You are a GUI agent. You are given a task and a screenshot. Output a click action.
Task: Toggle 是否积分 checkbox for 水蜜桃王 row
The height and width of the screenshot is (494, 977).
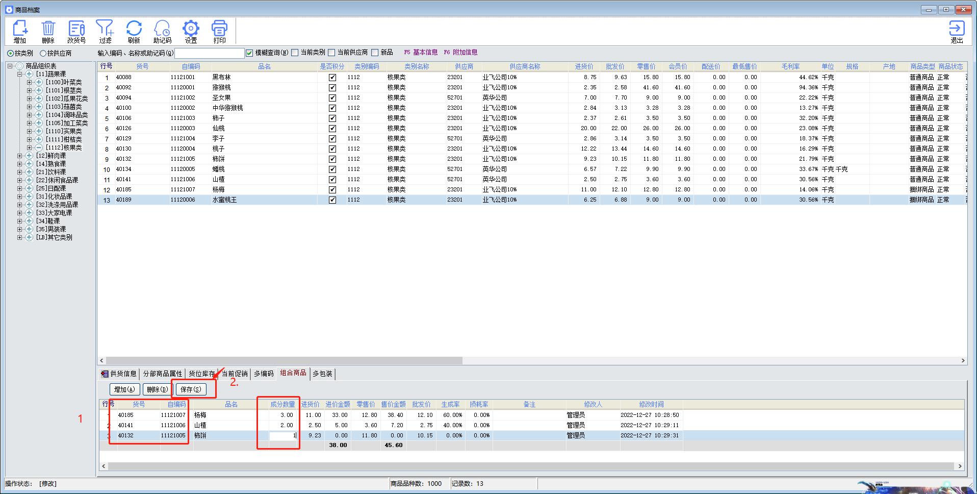(332, 200)
